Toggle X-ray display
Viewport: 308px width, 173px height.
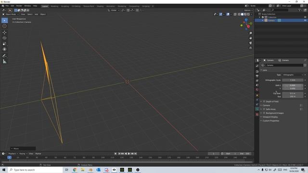(x=235, y=14)
